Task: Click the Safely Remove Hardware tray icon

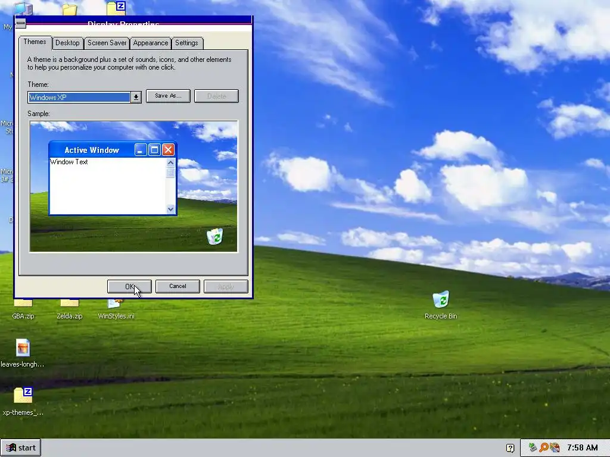Action: click(x=533, y=447)
